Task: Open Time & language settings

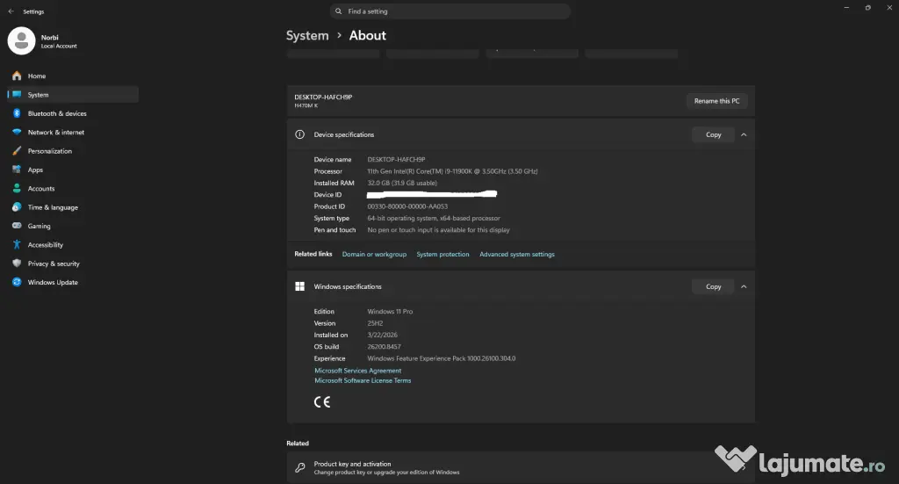Action: (73, 207)
